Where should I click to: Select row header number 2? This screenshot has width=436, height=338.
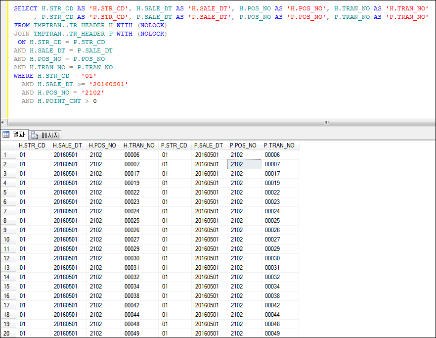8,164
